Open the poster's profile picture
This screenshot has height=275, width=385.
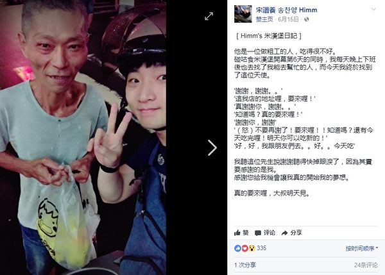point(243,14)
